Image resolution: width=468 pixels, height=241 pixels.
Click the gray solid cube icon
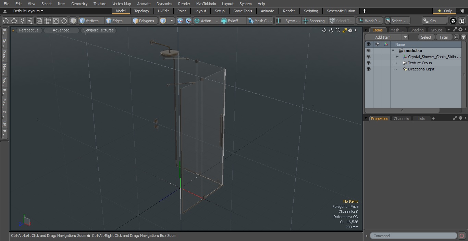click(73, 21)
